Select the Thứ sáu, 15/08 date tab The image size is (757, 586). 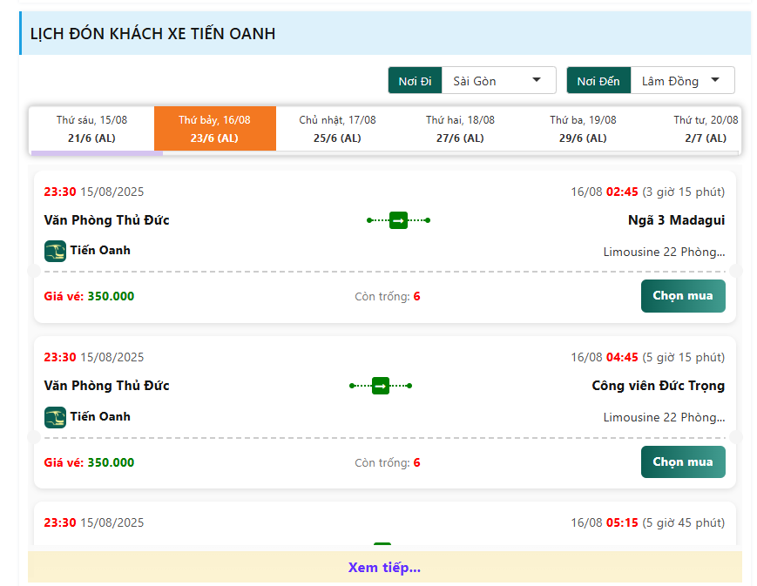[91, 129]
